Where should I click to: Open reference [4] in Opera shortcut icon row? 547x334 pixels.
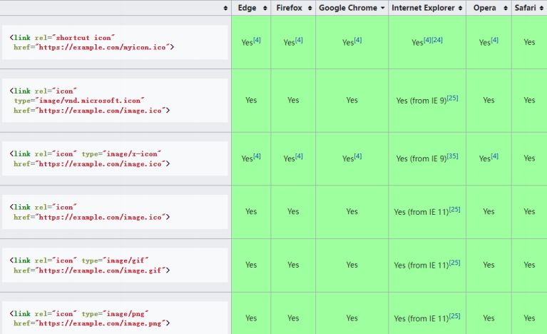click(x=495, y=40)
